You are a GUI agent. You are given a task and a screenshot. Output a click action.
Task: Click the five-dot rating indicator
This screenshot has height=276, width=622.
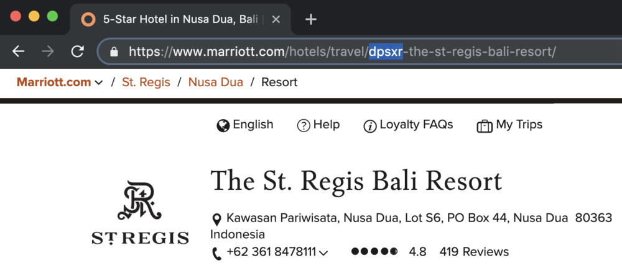click(374, 252)
